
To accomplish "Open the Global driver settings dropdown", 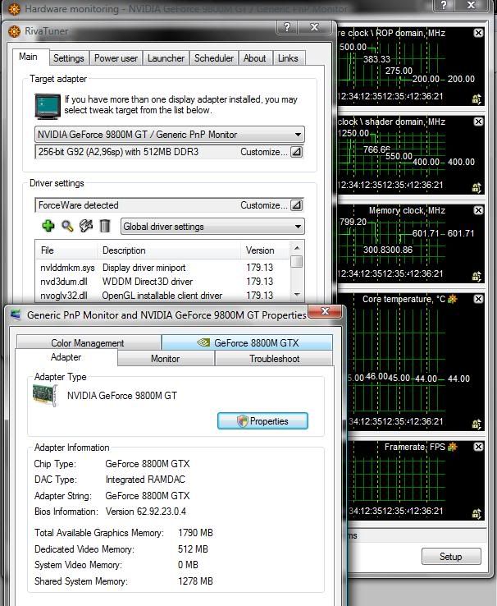I will [212, 227].
